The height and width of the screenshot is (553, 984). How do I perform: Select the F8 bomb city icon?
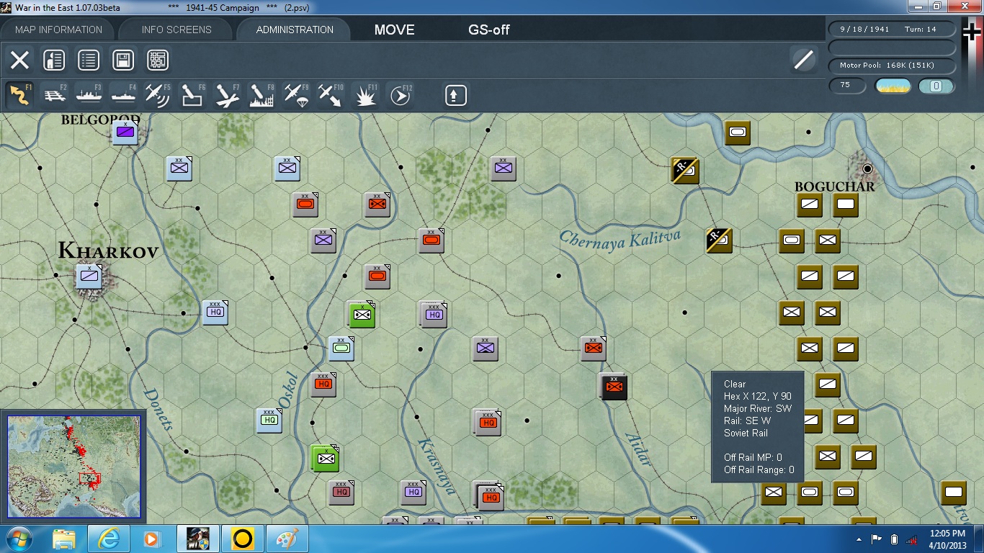[261, 95]
